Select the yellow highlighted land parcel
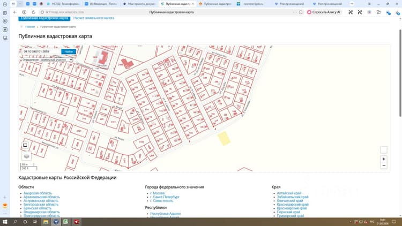This screenshot has width=402, height=226. coord(224,138)
